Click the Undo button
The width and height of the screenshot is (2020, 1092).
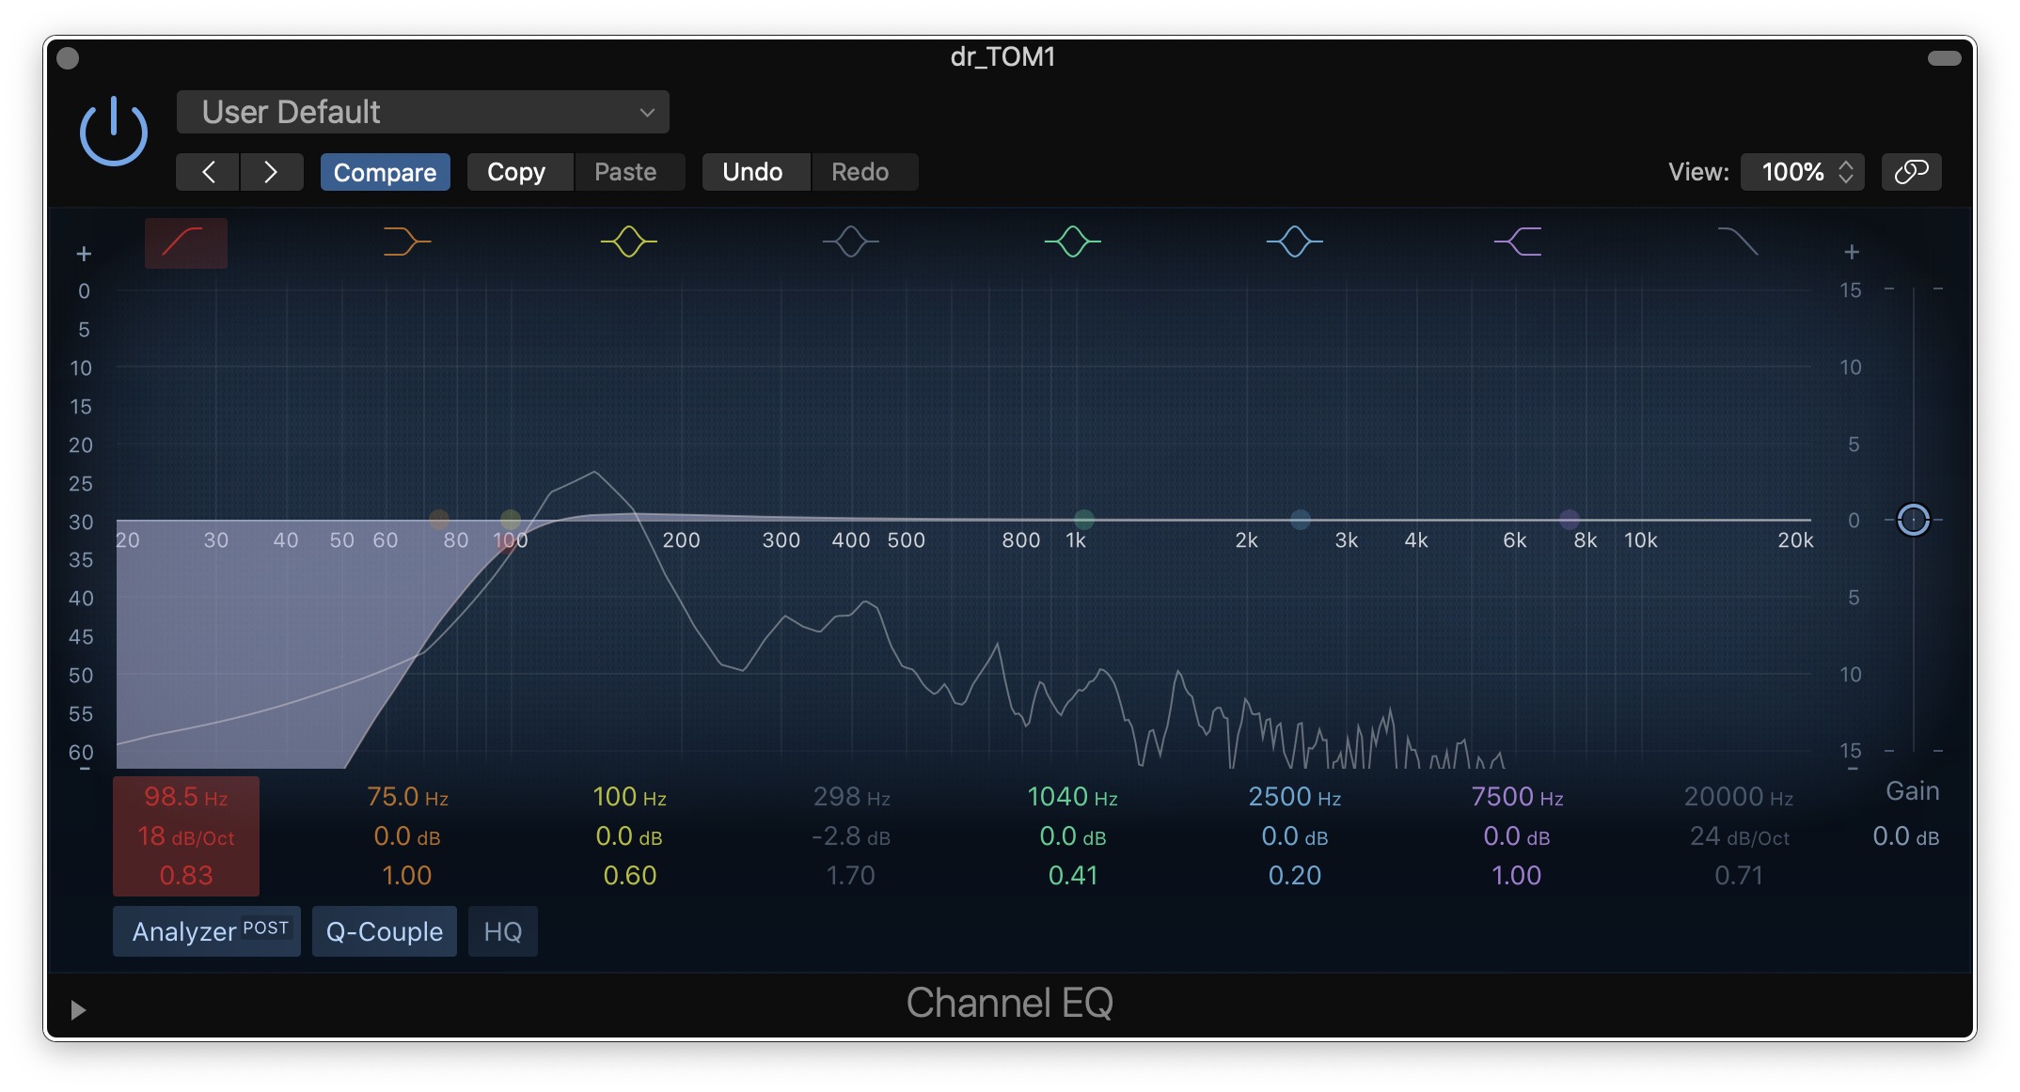[x=752, y=172]
